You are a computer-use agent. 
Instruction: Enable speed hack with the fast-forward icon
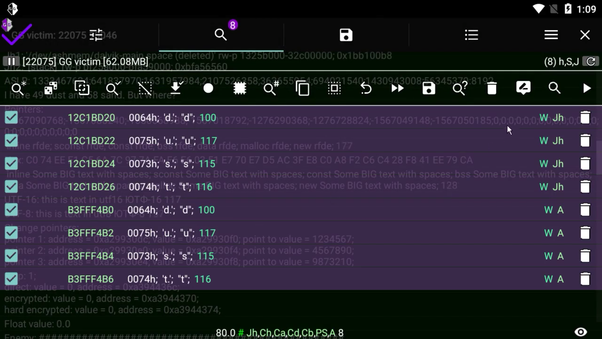coord(397,88)
